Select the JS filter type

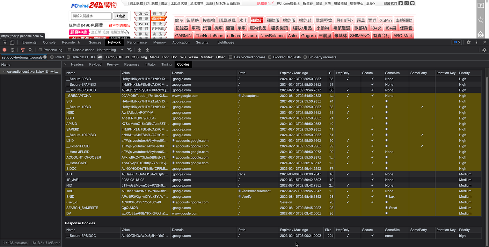click(x=127, y=57)
